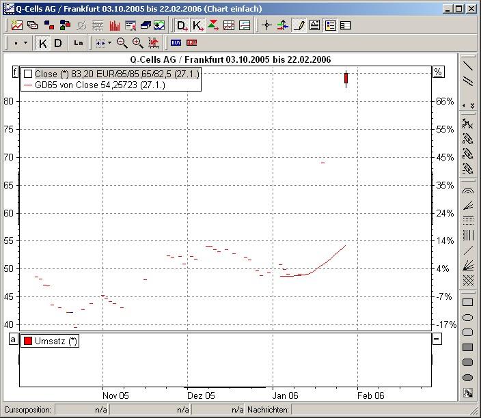This screenshot has height=418, width=481.
Task: Click the red Umsatz color swatch
Action: pos(28,341)
